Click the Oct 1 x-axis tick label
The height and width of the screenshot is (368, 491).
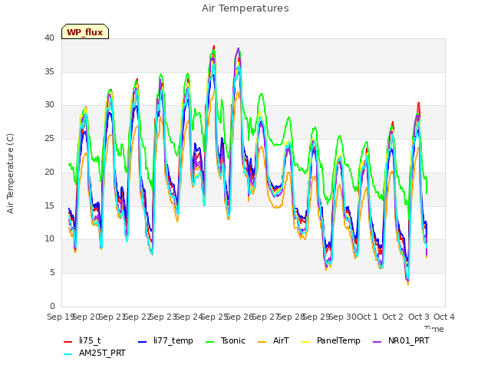click(367, 317)
